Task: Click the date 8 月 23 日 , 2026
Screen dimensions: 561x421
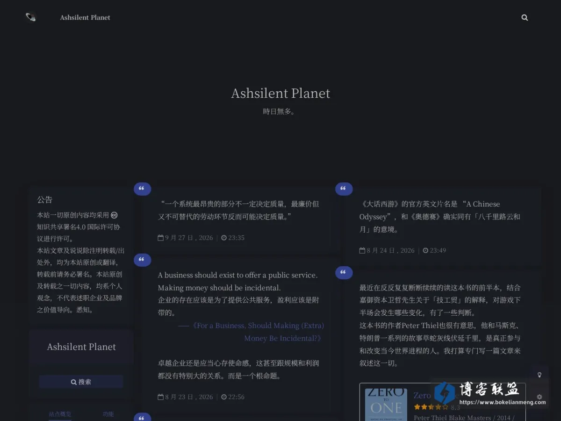Action: pyautogui.click(x=189, y=397)
